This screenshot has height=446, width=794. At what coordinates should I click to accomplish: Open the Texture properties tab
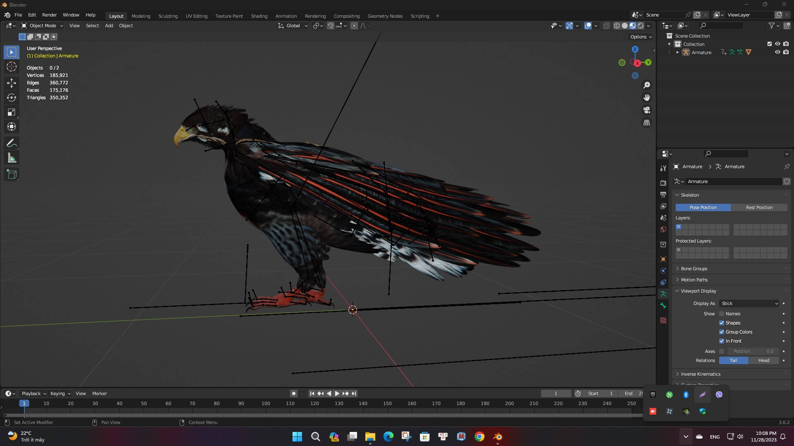663,320
